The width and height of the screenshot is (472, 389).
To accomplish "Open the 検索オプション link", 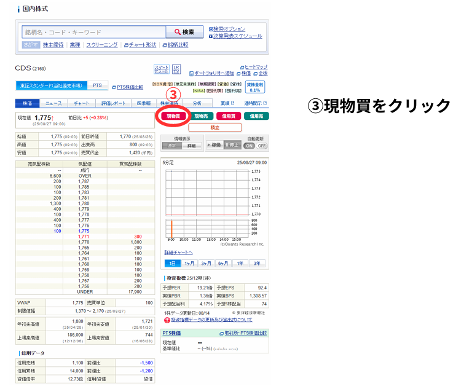I will (229, 29).
